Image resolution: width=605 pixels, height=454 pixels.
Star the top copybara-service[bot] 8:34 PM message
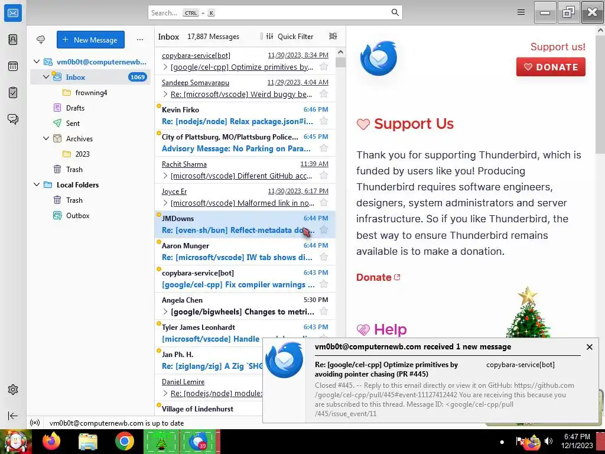coord(324,67)
